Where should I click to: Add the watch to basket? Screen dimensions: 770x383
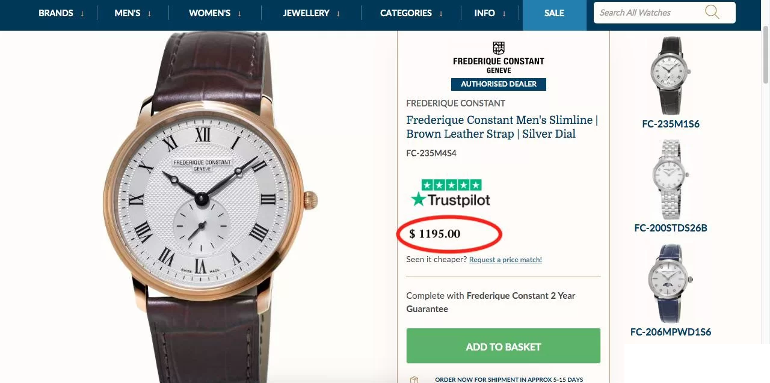coord(503,346)
